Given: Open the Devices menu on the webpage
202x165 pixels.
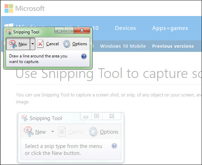Looking at the screenshot, I should tap(125, 28).
